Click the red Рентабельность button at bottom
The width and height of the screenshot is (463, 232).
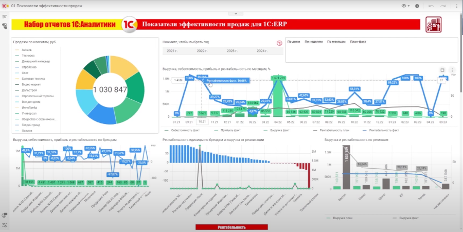[232, 227]
